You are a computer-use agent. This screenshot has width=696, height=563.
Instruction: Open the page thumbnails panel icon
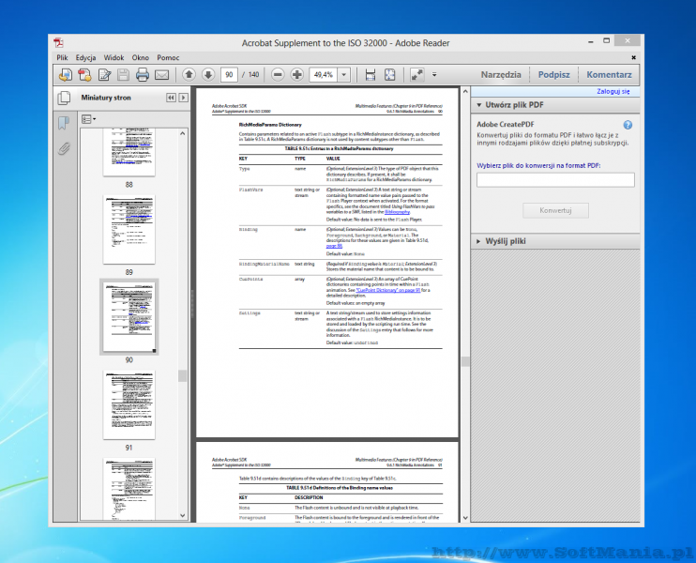(x=64, y=98)
